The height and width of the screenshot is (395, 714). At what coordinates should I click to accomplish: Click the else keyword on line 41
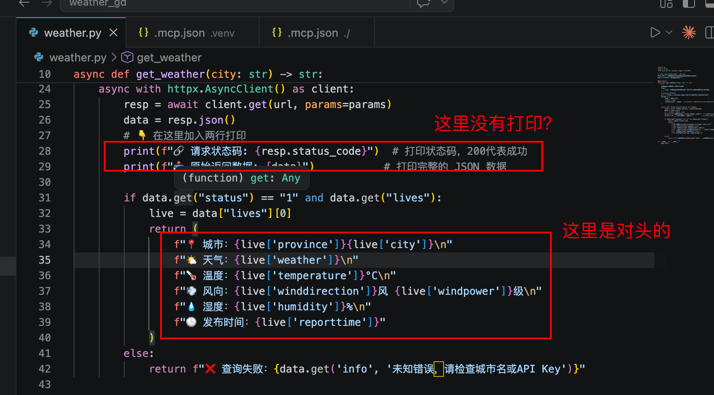click(136, 354)
